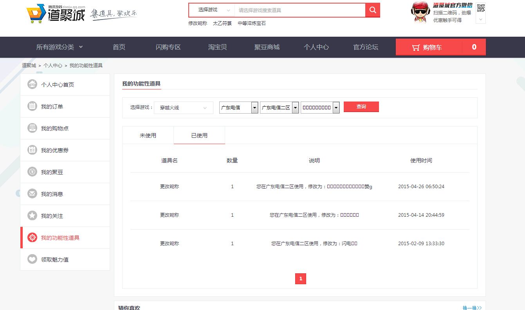Click the 中等淬炼宝石 hot search link

252,23
